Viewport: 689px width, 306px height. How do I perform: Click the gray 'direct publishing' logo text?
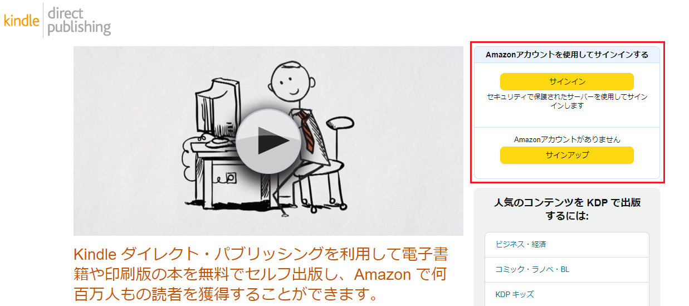pyautogui.click(x=79, y=21)
